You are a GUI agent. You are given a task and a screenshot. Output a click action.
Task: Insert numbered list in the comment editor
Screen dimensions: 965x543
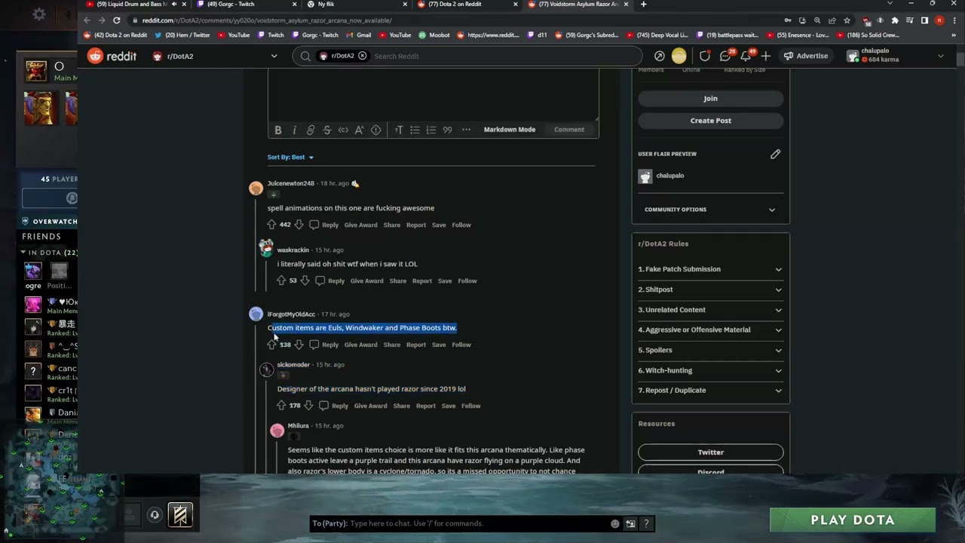[x=431, y=130]
